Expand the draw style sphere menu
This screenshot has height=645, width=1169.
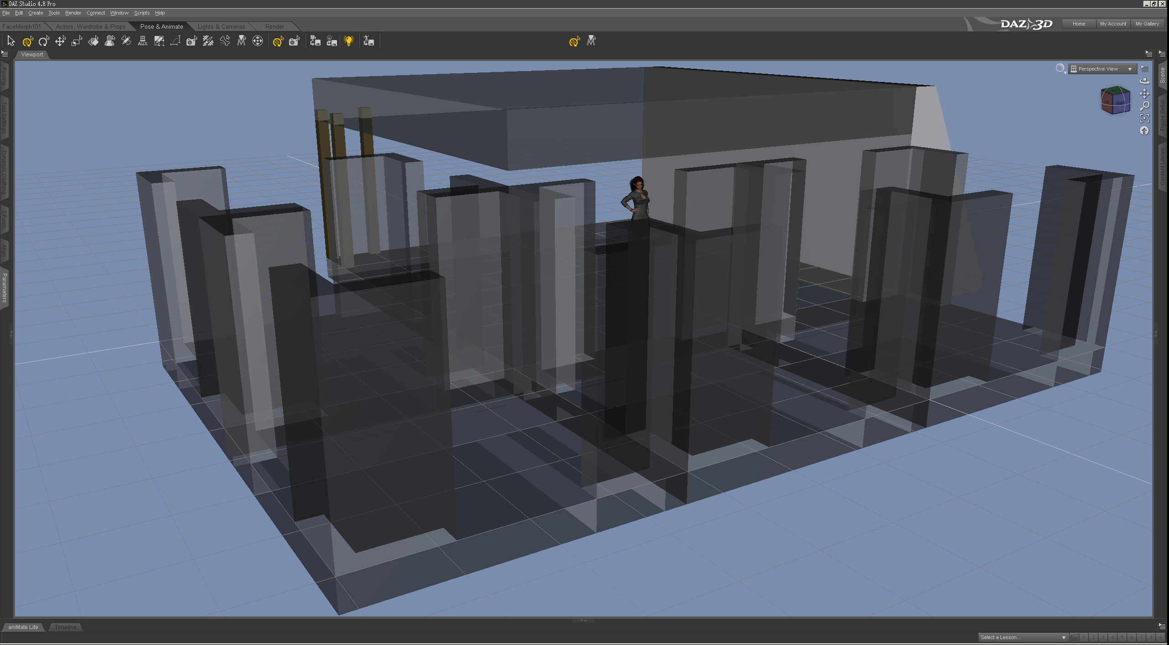(x=1061, y=69)
